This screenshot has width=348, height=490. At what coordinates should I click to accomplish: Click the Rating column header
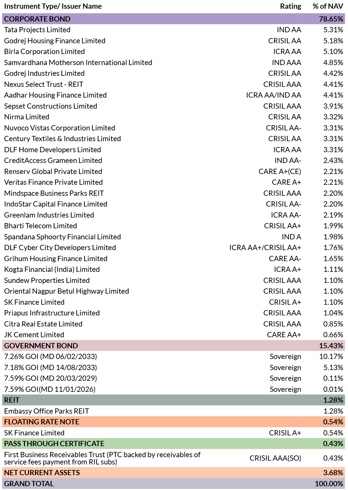tap(291, 6)
